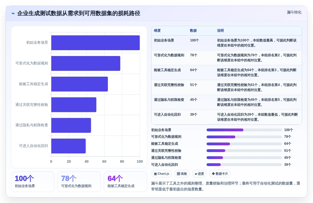Click the 能被工具稳定生成 bar in the chart
The width and height of the screenshot is (313, 203).
click(x=79, y=84)
